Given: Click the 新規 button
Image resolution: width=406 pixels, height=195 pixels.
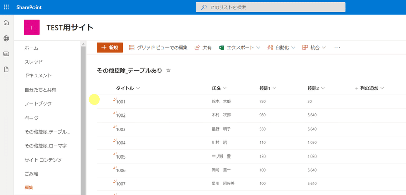Looking at the screenshot, I should [x=110, y=47].
